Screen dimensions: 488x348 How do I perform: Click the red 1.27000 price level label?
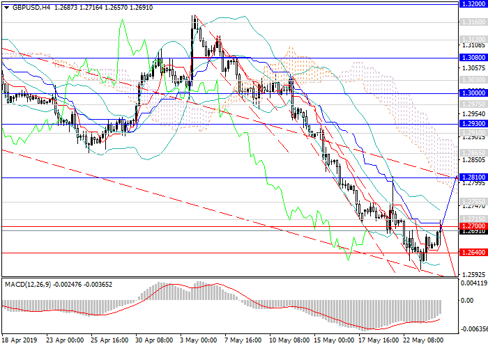pyautogui.click(x=472, y=226)
